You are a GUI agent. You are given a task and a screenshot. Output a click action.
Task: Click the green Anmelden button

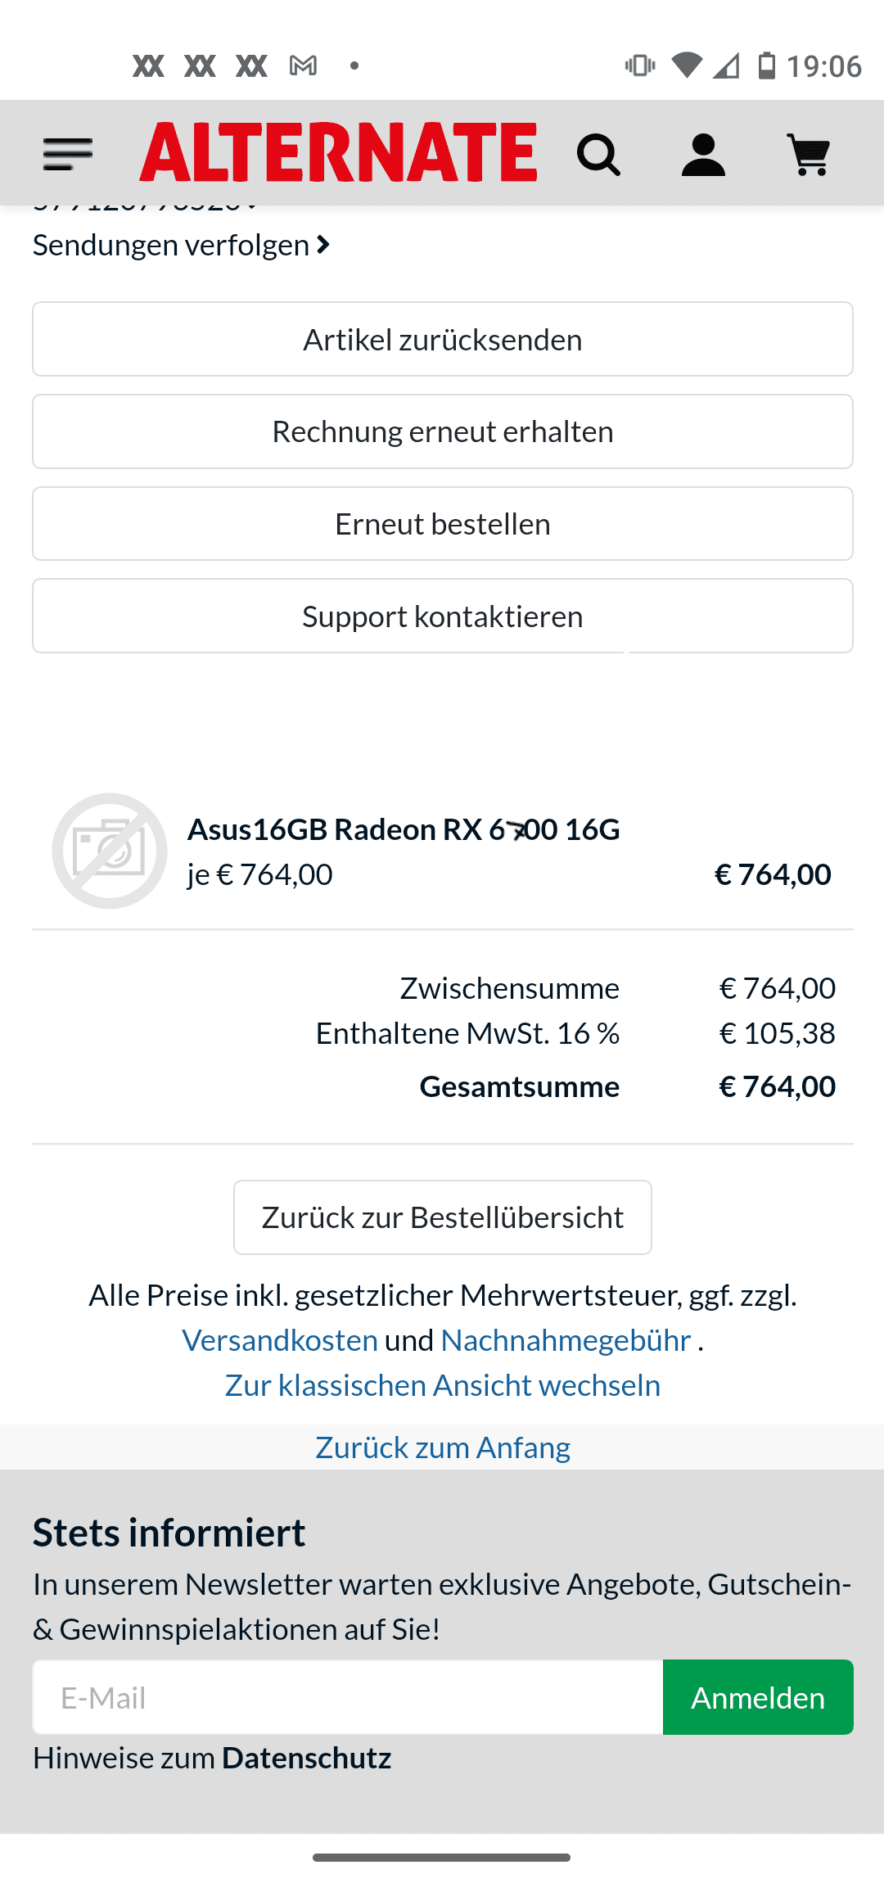(758, 1697)
